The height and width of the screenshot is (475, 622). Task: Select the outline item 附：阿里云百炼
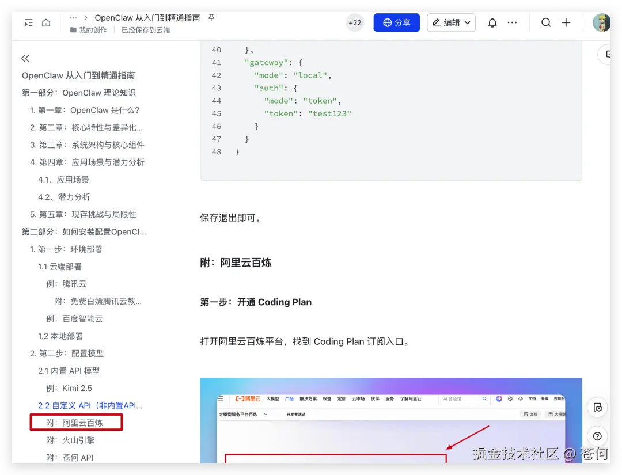point(75,423)
